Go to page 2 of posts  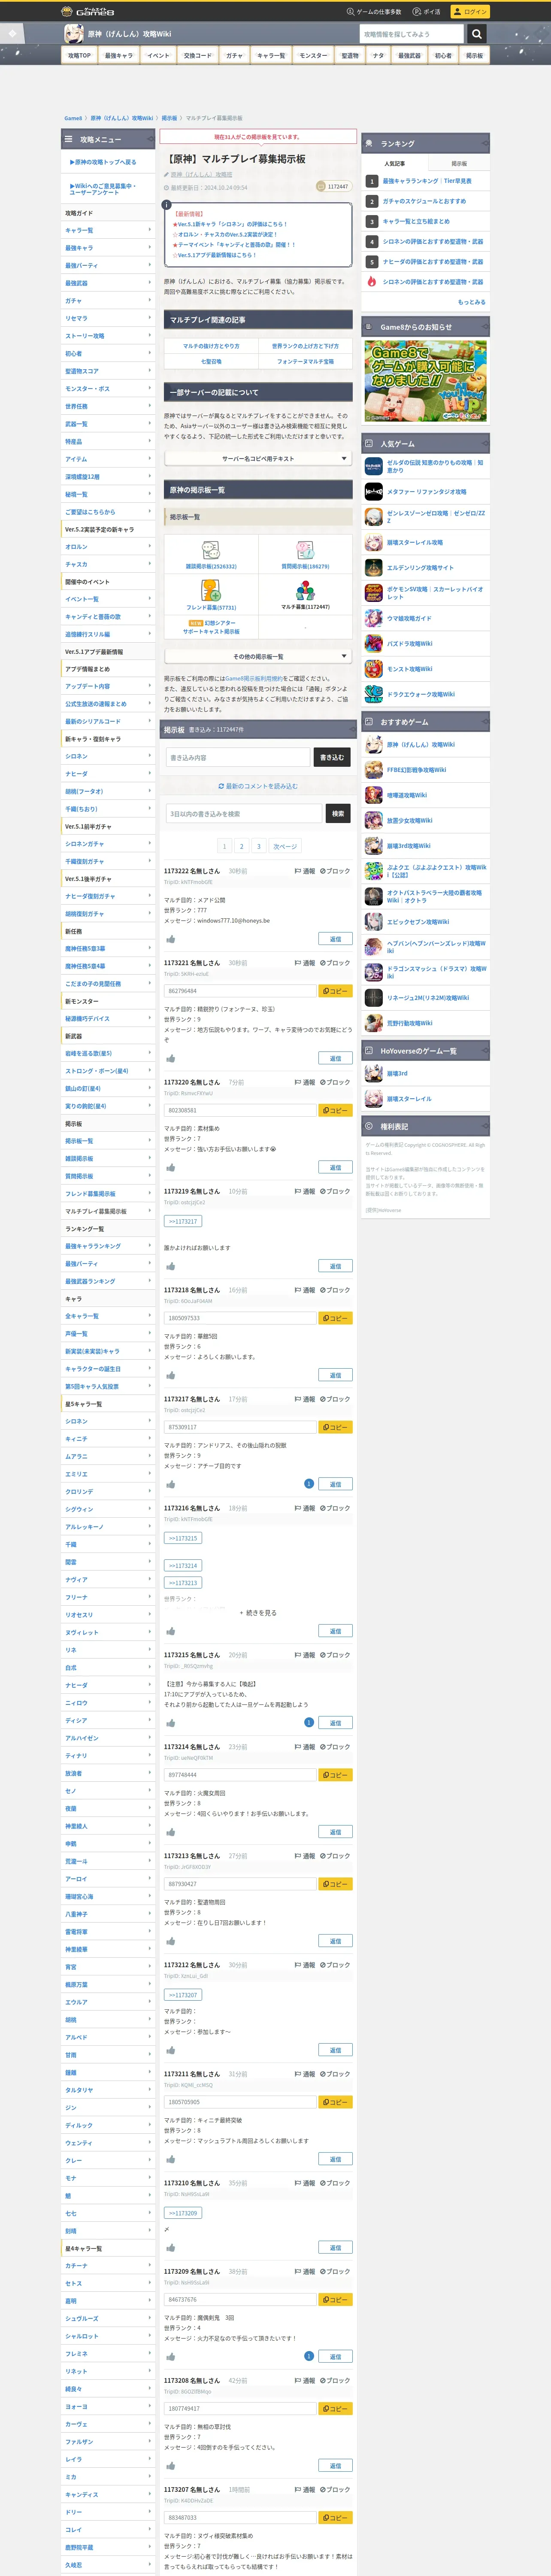[x=241, y=846]
